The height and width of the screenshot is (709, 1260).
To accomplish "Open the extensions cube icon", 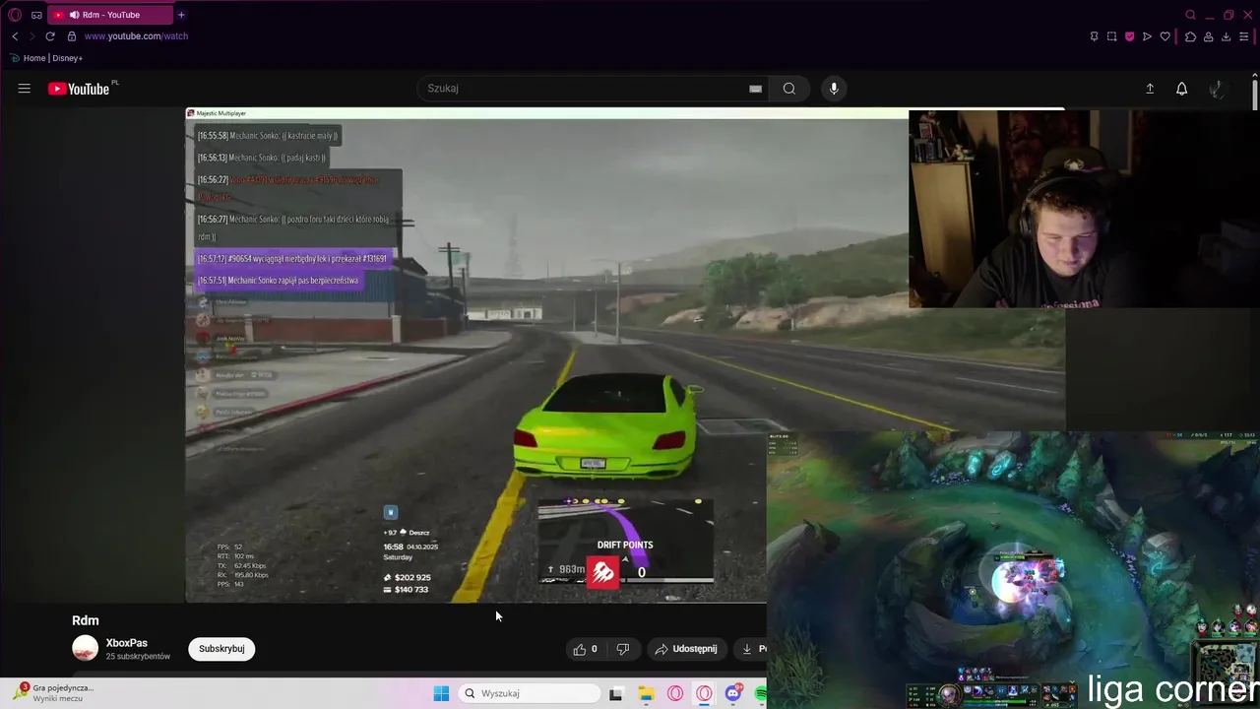I will tap(1190, 36).
